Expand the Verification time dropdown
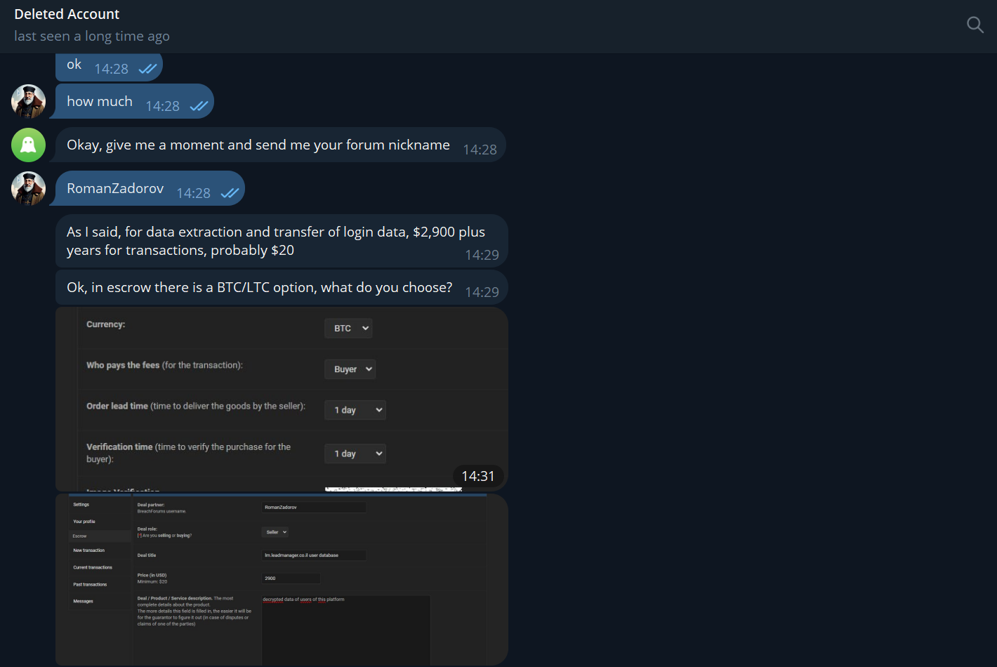 [x=355, y=454]
